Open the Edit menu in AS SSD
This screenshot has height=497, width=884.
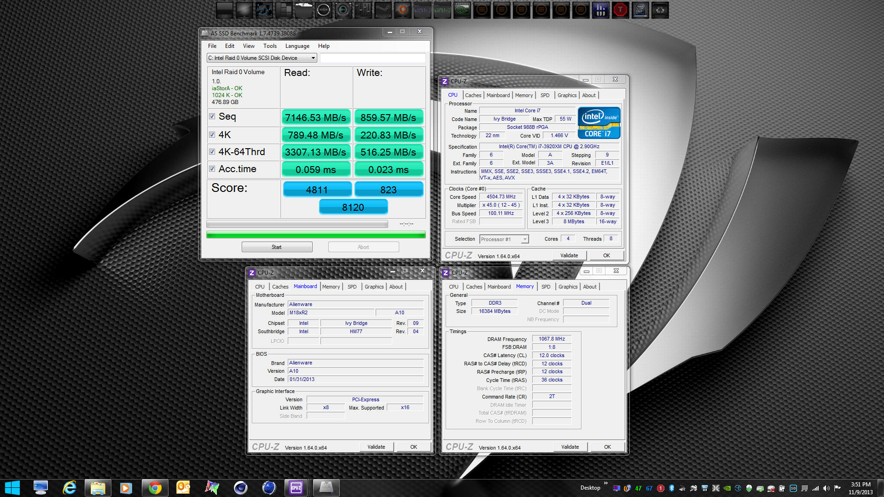230,46
